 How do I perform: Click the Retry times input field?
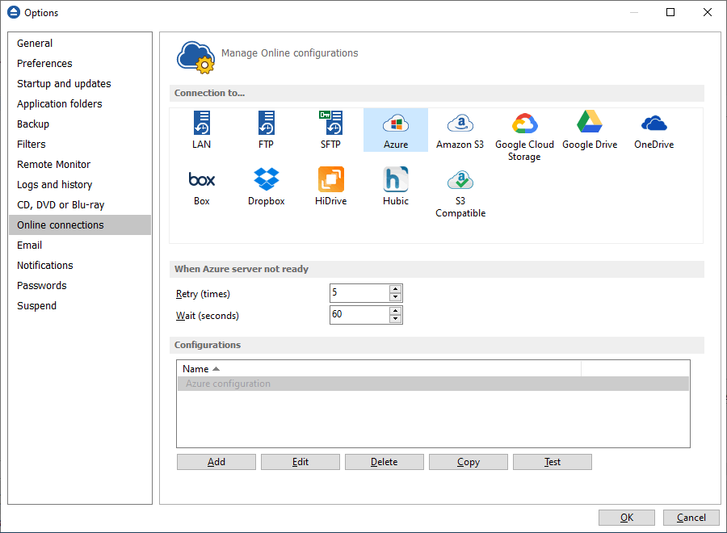coord(359,293)
